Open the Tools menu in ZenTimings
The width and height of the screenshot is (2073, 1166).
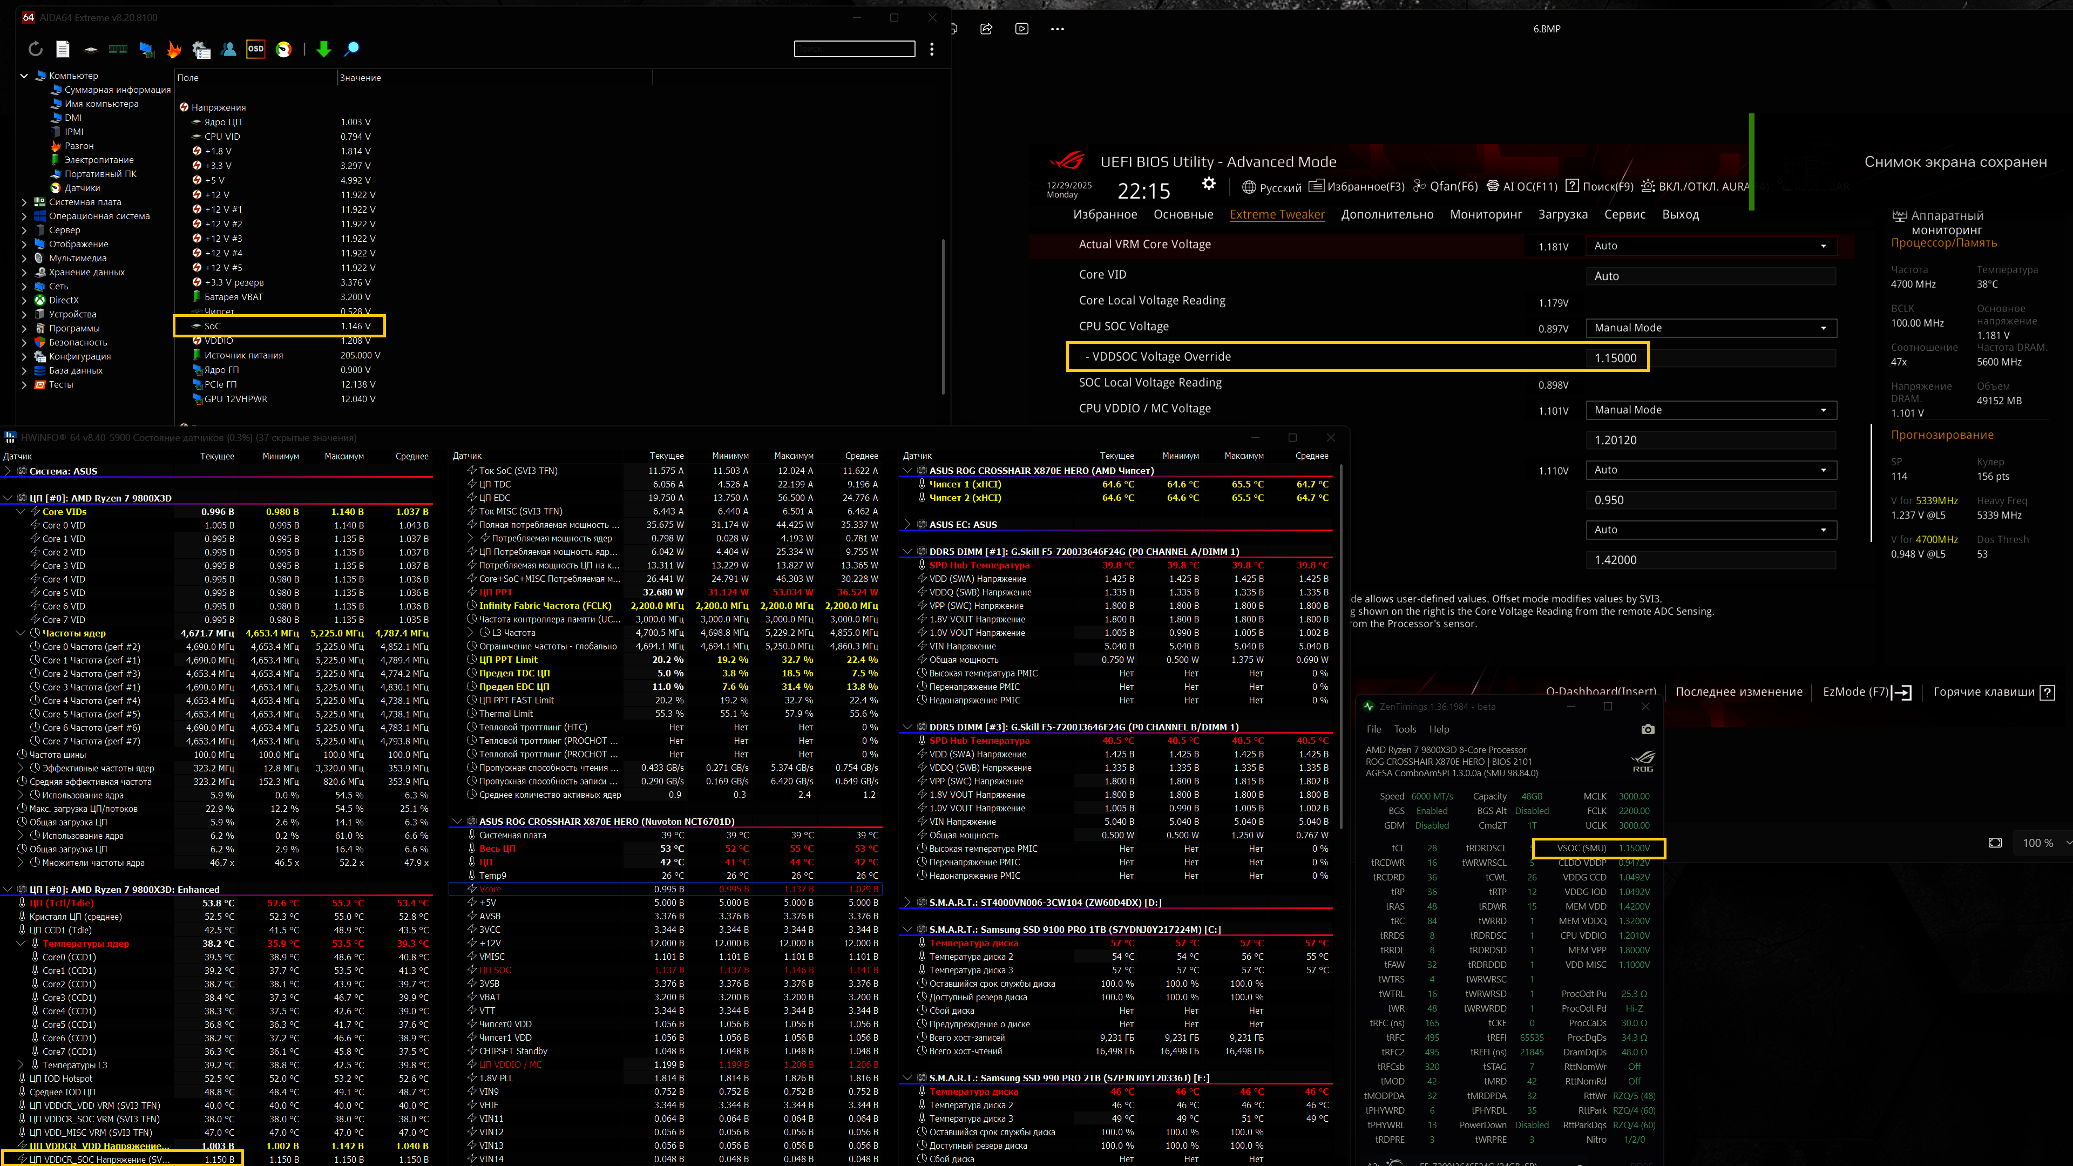[x=1404, y=729]
